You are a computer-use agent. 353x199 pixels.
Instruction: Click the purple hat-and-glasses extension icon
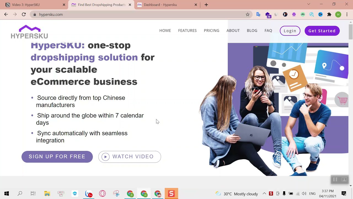coord(294,14)
